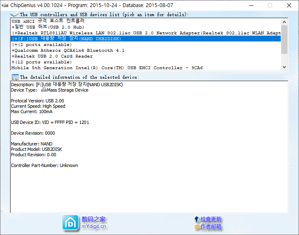Close the ChipGenius window
This screenshot has height=235, width=299.
289,5
